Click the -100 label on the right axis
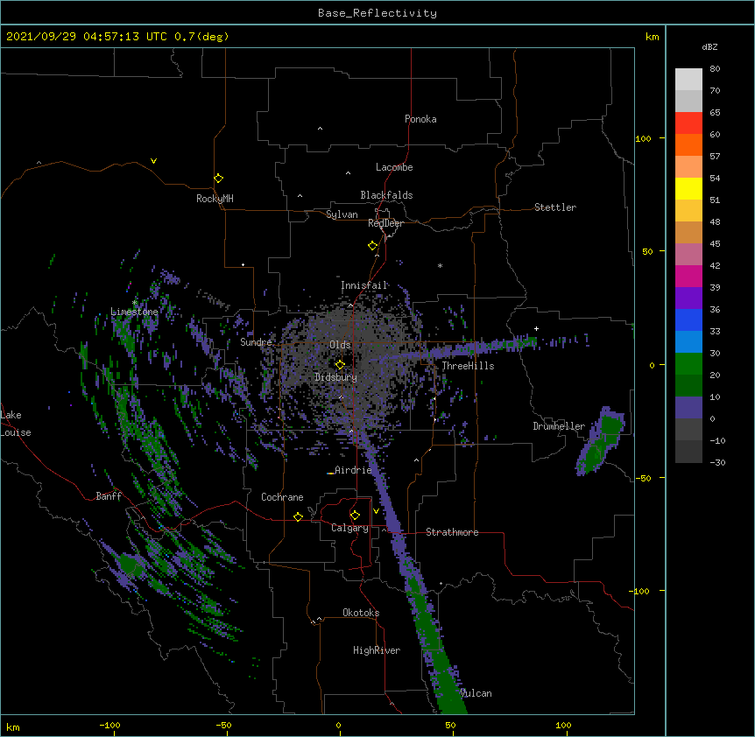This screenshot has height=737, width=755. click(x=640, y=591)
